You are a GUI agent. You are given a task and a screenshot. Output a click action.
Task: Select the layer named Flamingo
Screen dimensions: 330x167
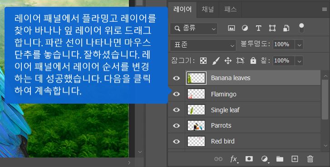point(223,94)
